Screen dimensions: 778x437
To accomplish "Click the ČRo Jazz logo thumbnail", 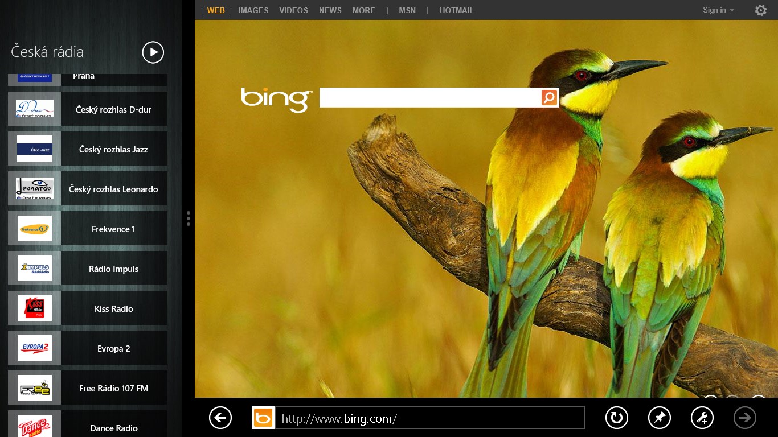I will point(34,149).
